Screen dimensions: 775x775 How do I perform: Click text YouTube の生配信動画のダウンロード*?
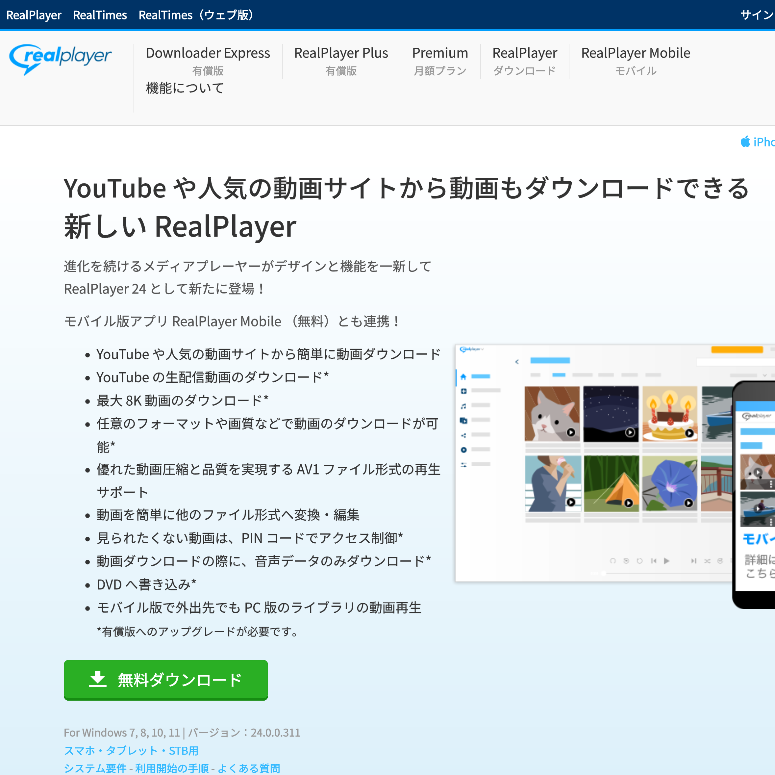coord(213,377)
